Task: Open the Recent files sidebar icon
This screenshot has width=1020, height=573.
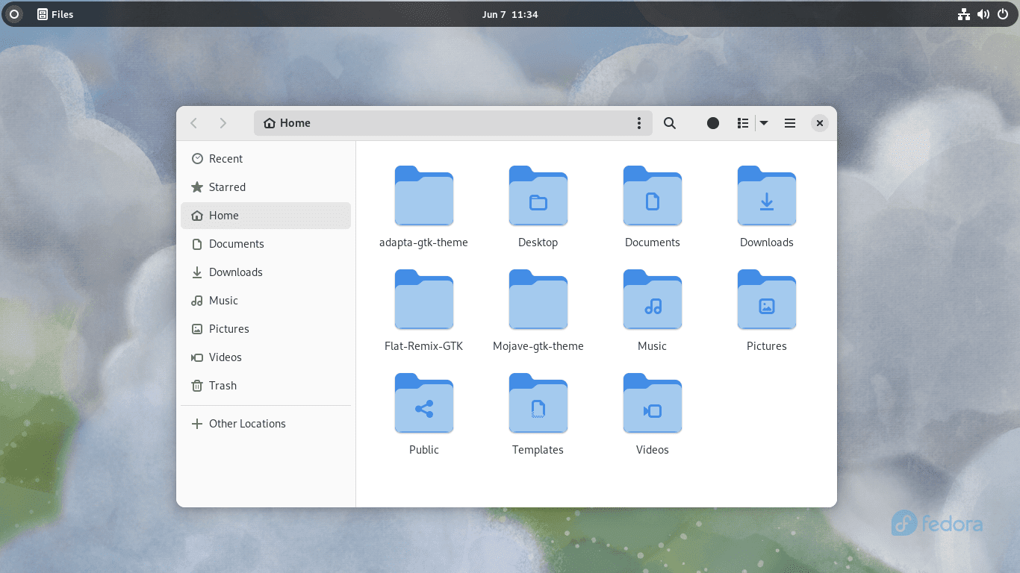Action: (x=197, y=158)
